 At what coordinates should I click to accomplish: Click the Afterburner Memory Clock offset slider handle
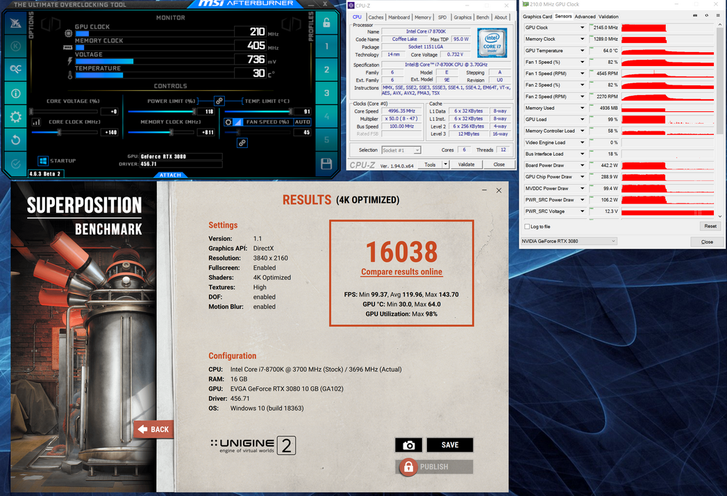point(171,133)
